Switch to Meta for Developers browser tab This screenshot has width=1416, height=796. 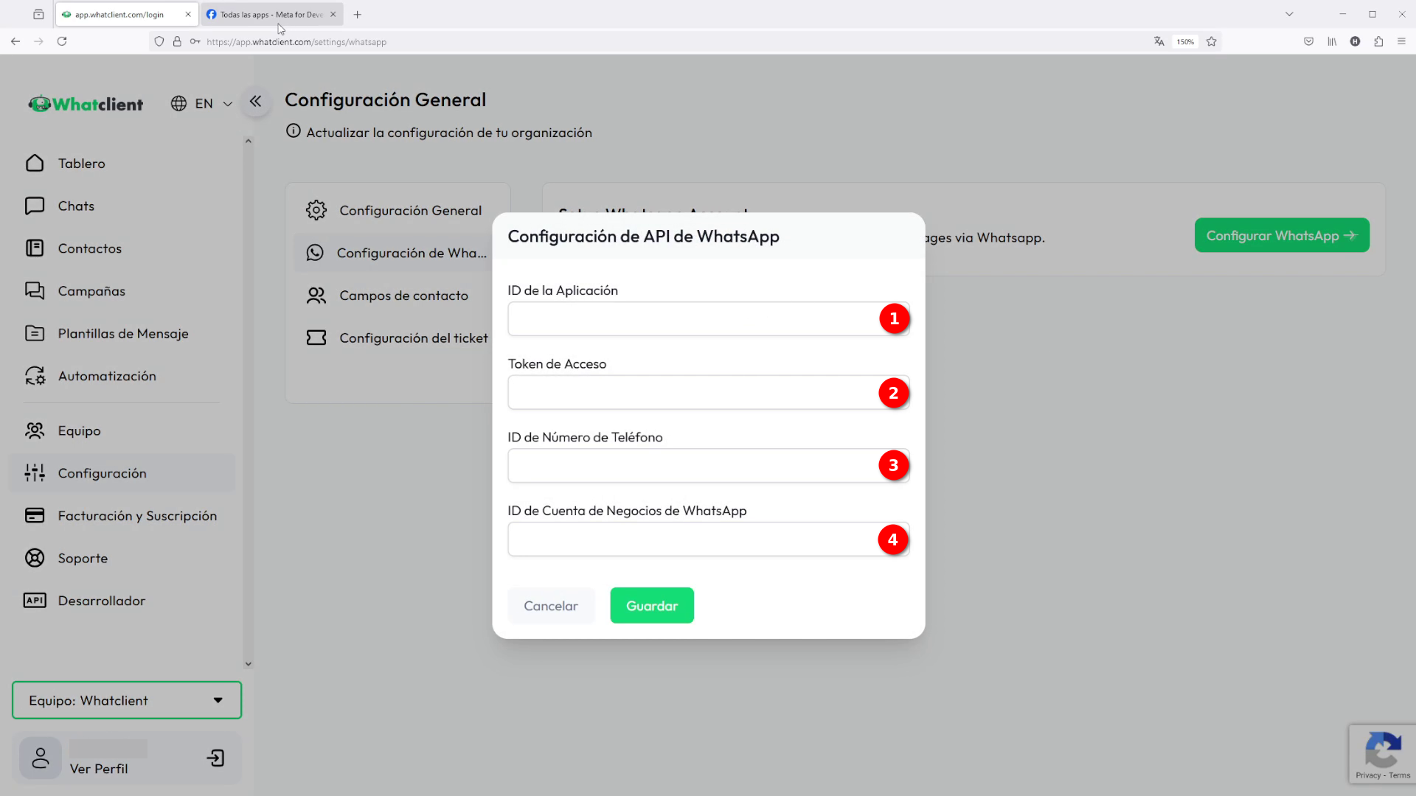pyautogui.click(x=271, y=14)
